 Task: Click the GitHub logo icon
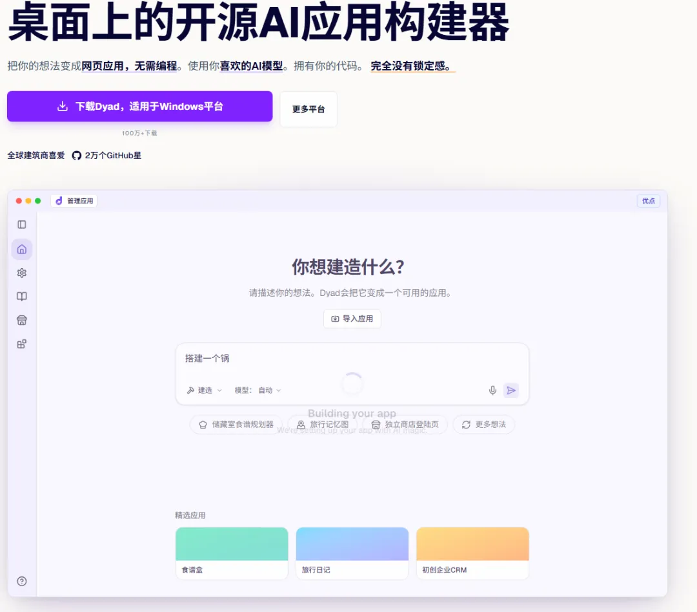click(x=76, y=155)
